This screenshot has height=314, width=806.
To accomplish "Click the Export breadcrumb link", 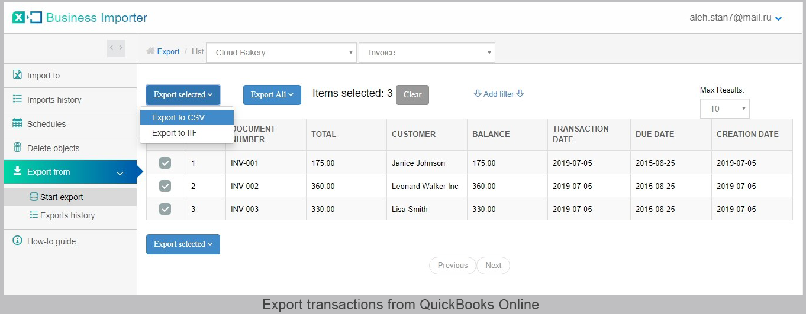I will point(168,51).
